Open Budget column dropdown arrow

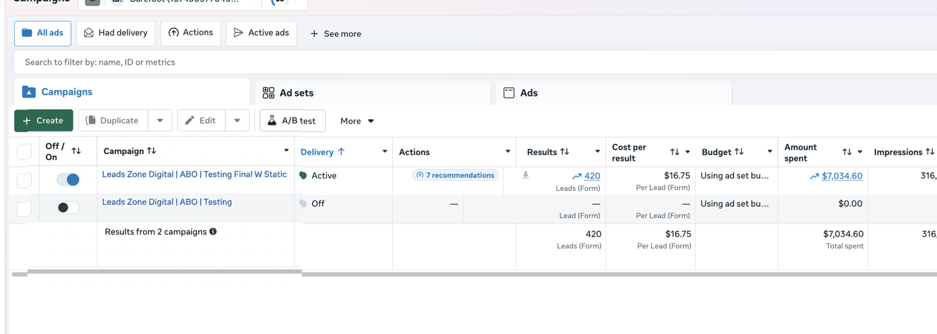[x=770, y=151]
